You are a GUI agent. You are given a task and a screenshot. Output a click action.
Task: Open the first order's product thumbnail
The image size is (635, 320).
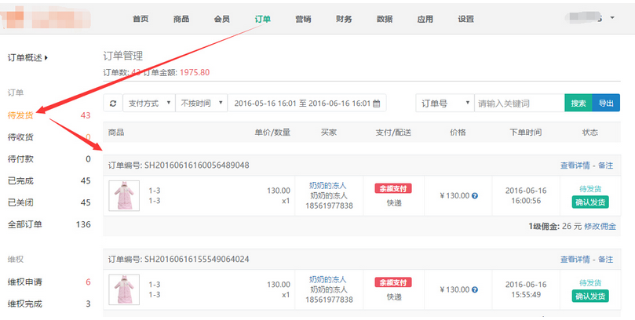click(123, 195)
